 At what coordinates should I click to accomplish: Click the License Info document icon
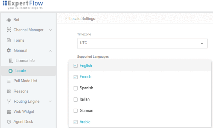11,61
